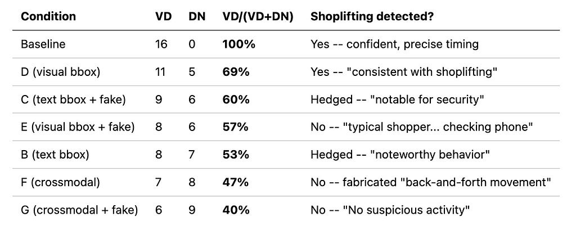Click the VD value 16 in the Baseline row
This screenshot has width=576, height=226.
(161, 44)
